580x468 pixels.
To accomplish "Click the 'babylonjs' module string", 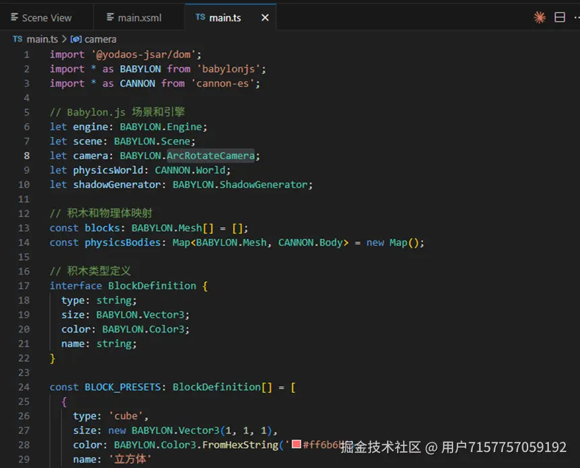I will [229, 68].
